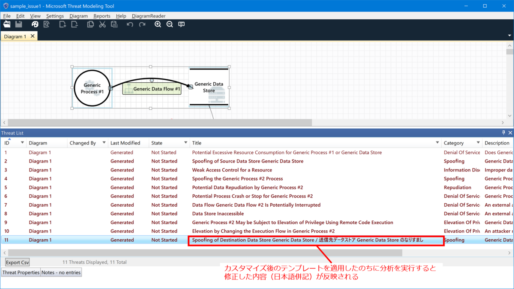Screen dimensions: 514x289
Task: Select threat 'Spoofing of Source Data Store'
Action: coord(257,161)
